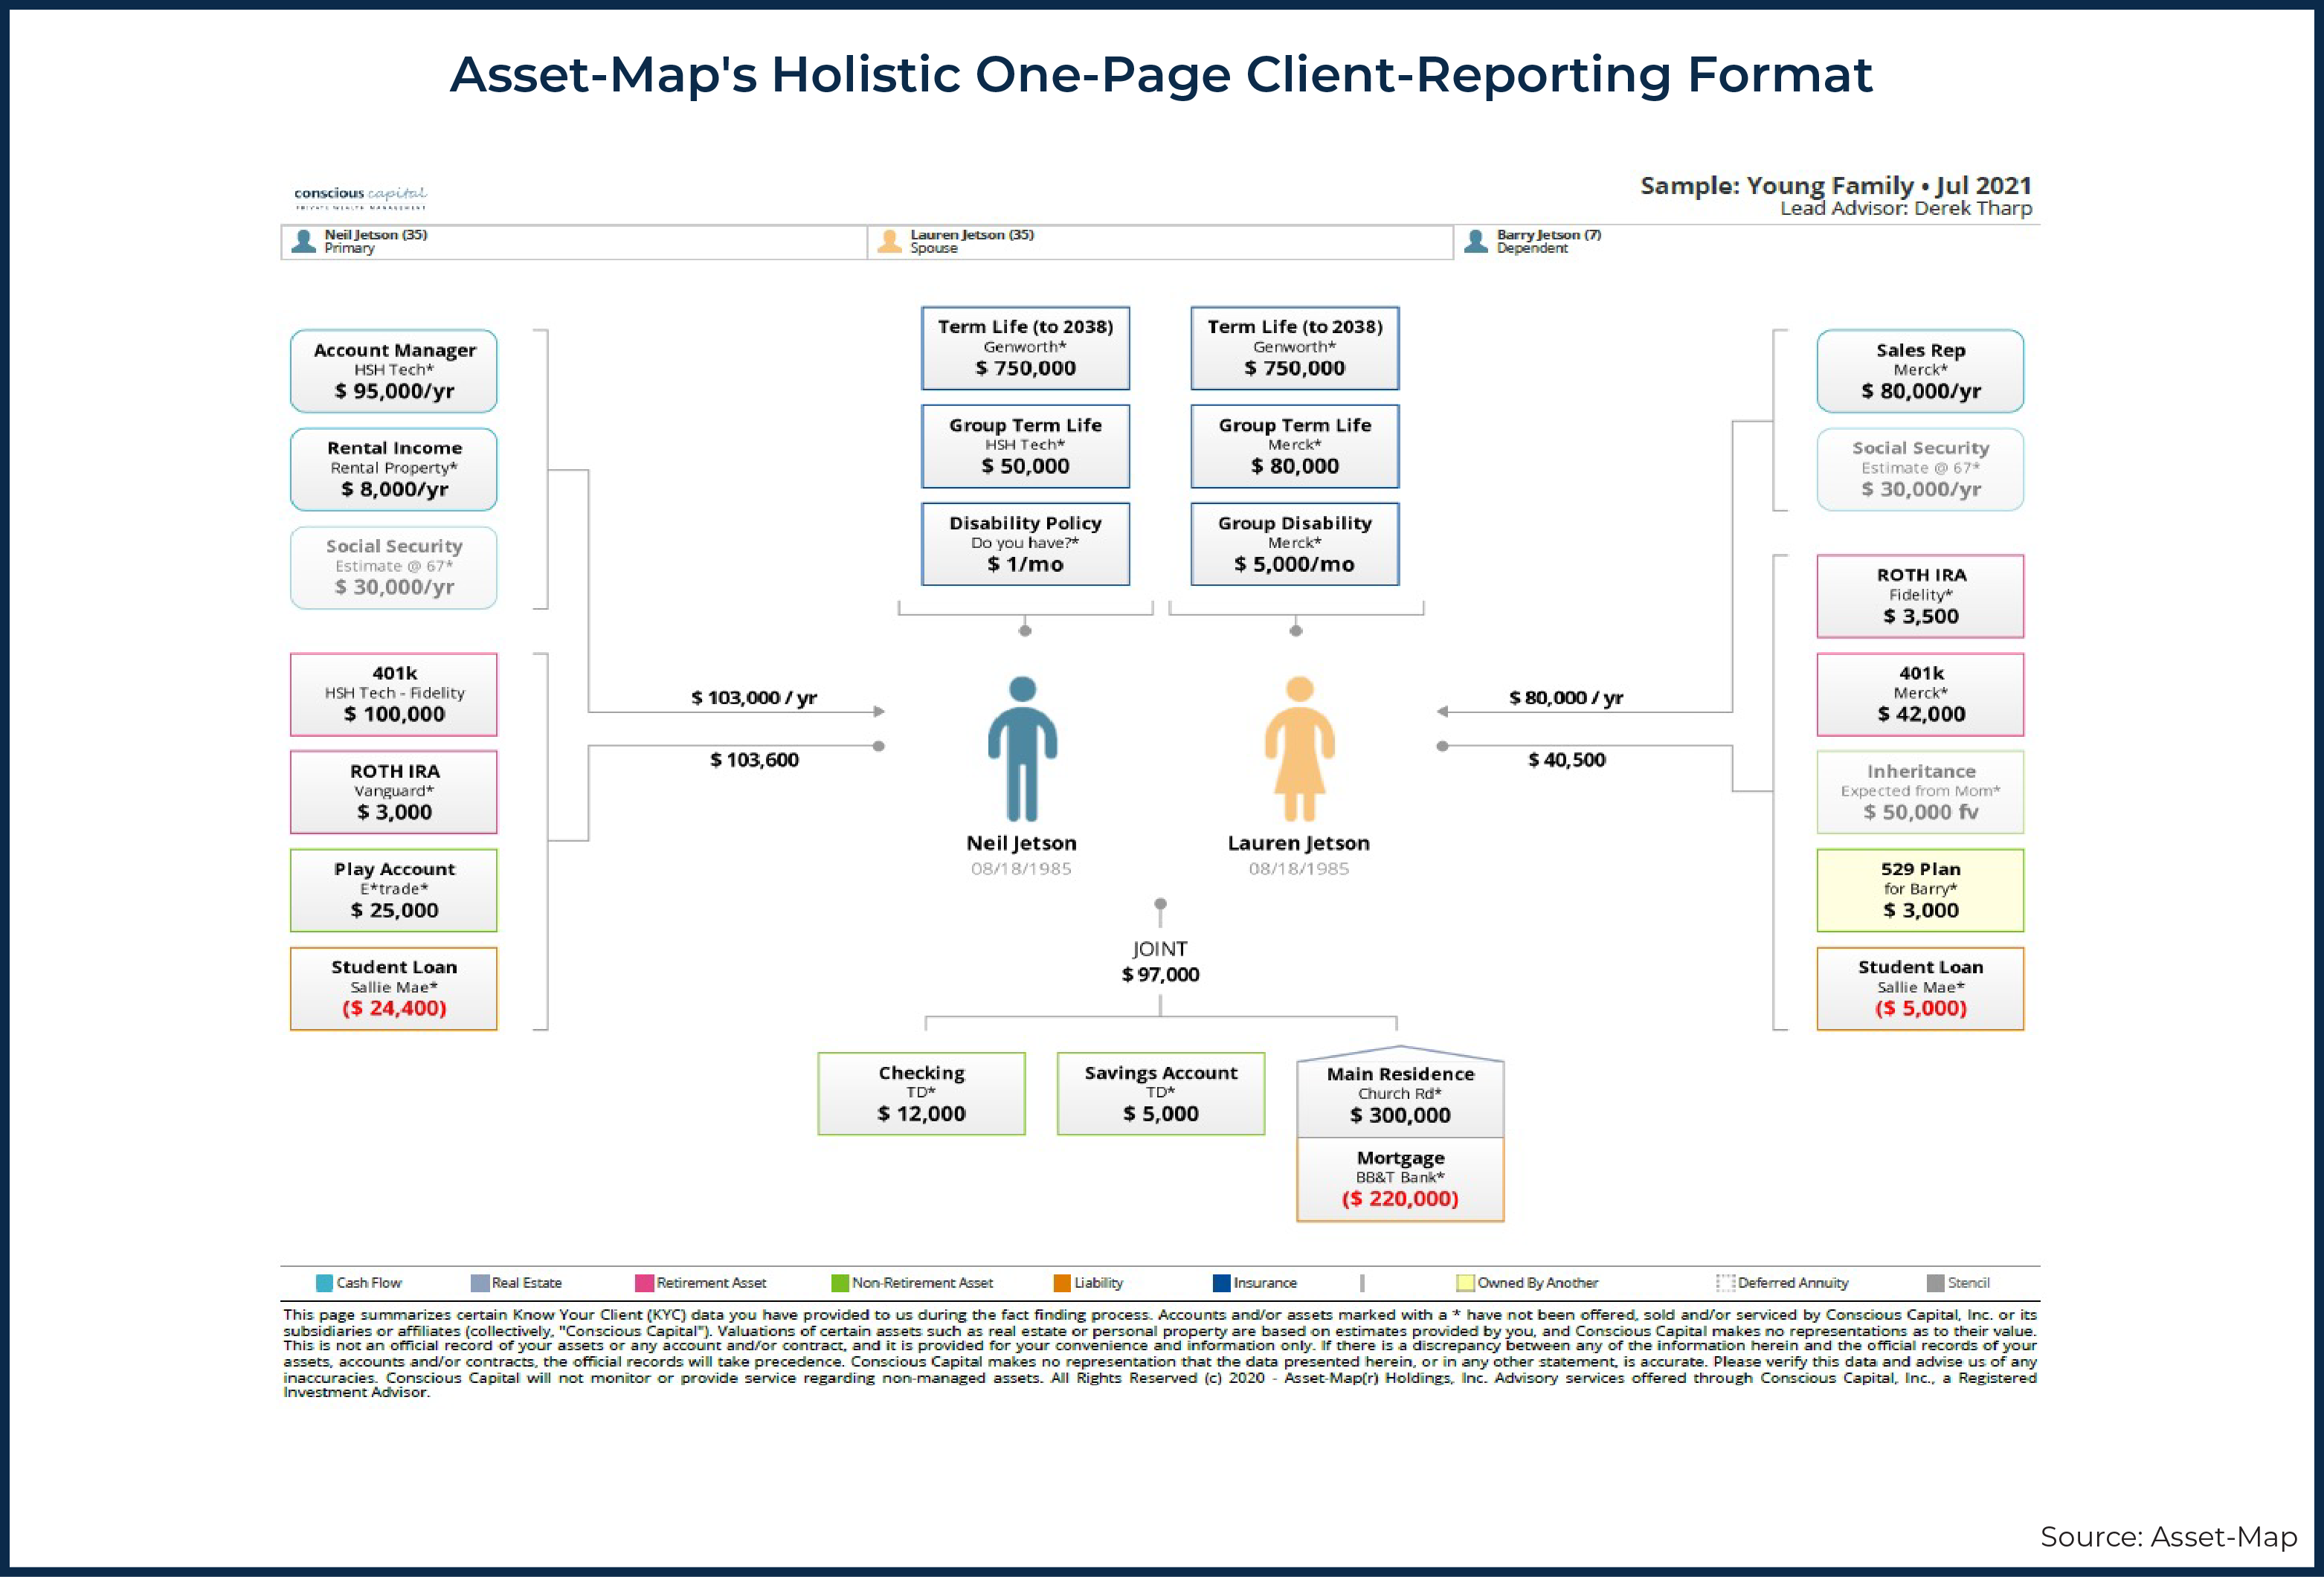Click the Real Estate legend swatch
Screen dimensions: 2324x1577
coord(480,1283)
